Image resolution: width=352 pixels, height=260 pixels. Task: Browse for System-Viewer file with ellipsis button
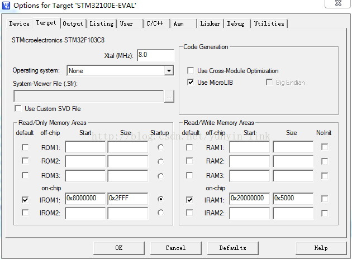[x=169, y=97]
